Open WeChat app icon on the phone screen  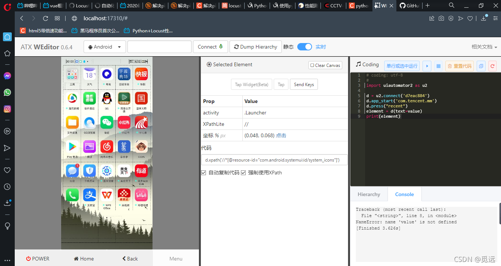coord(107,123)
